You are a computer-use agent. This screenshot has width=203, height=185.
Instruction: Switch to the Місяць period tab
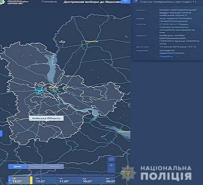click(x=54, y=166)
